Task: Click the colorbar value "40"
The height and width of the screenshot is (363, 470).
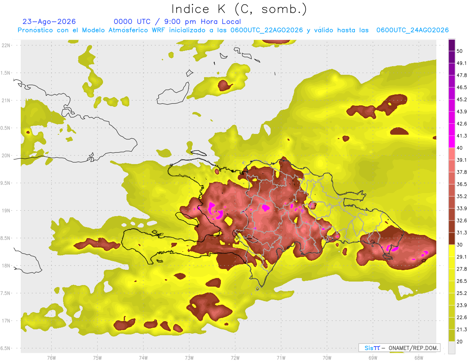Action: click(x=460, y=148)
